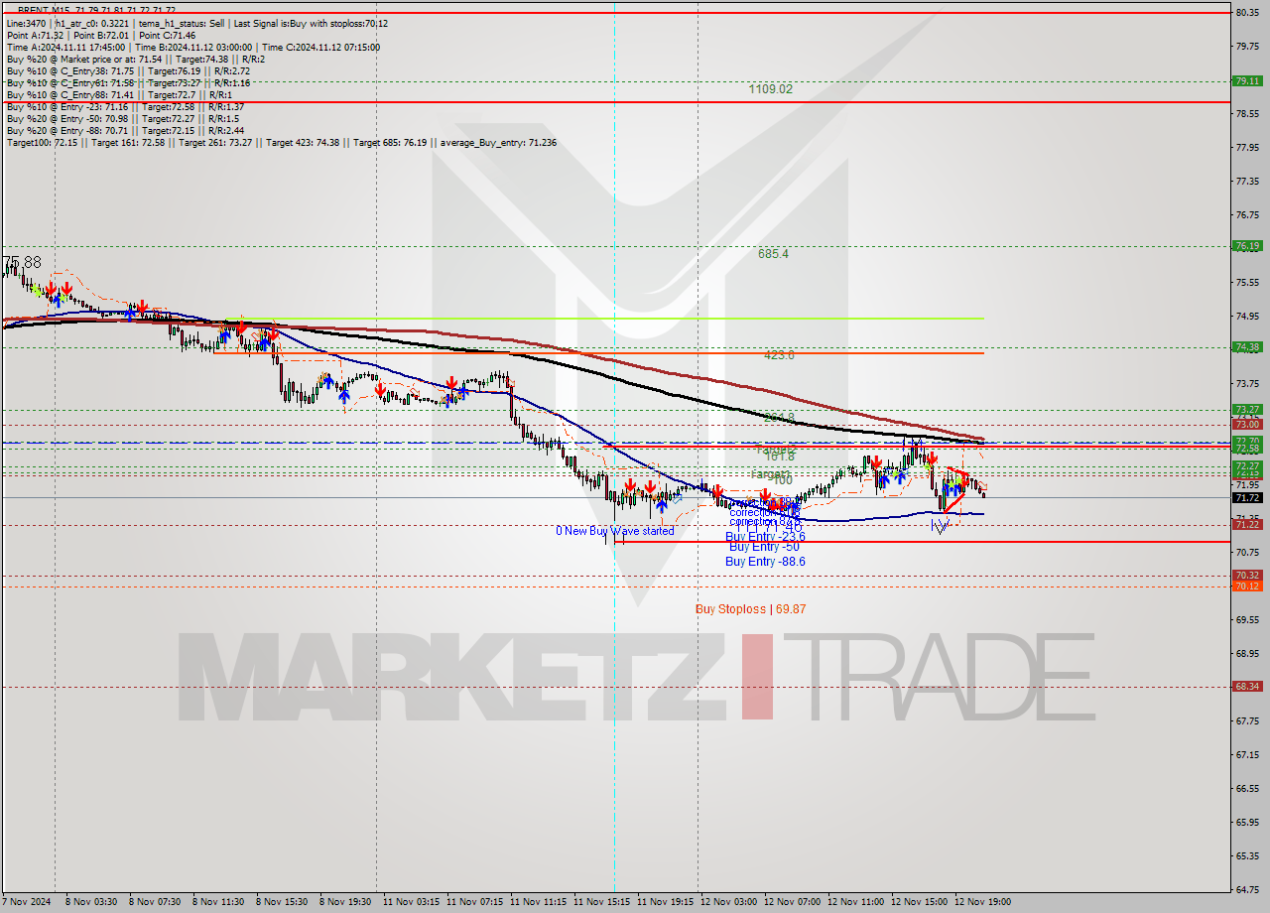The image size is (1270, 913).
Task: Click the '1109.02' Fibonacci level label
Action: pos(770,88)
